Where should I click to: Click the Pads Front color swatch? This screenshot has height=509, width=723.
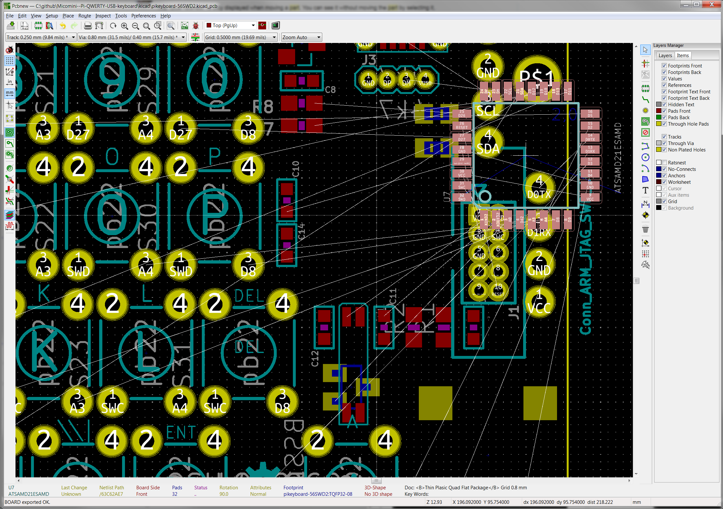click(659, 111)
